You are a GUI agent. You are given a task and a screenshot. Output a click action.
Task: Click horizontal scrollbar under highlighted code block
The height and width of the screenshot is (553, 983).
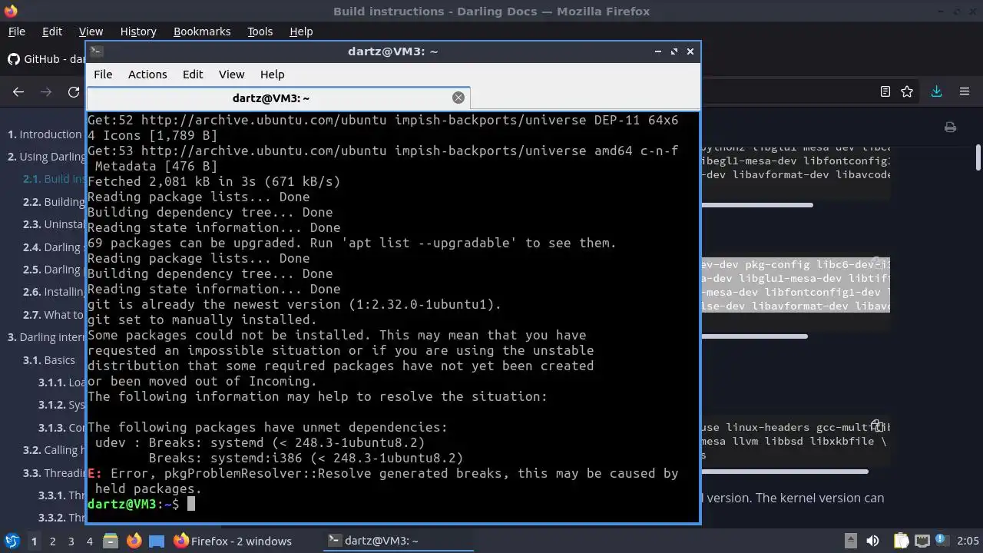[754, 336]
